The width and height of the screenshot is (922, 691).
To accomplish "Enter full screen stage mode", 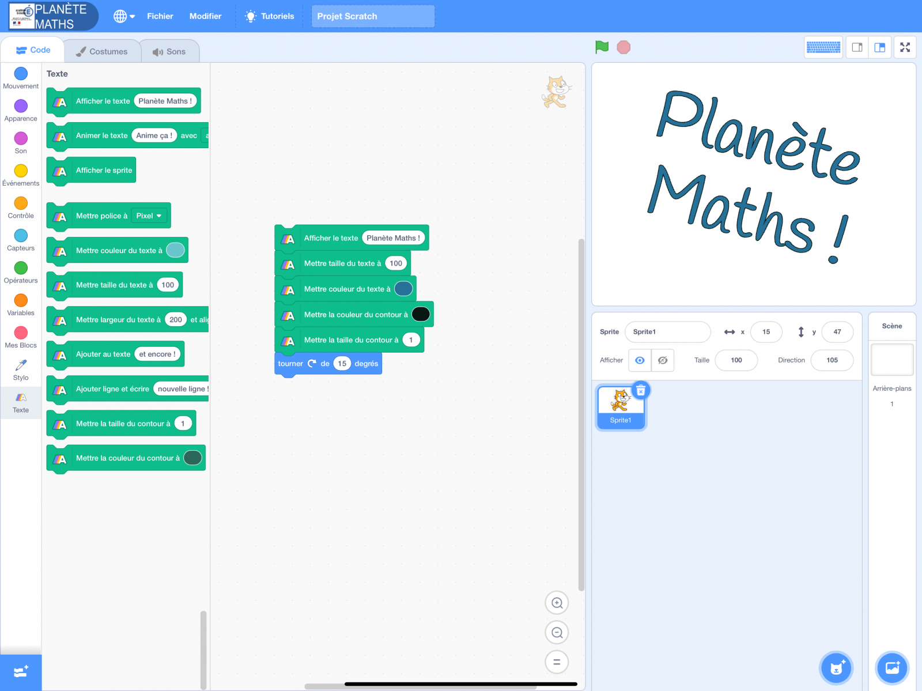I will tap(905, 47).
